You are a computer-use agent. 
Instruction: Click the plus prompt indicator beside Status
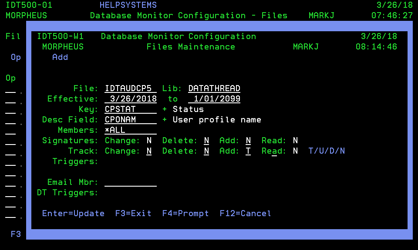point(165,109)
